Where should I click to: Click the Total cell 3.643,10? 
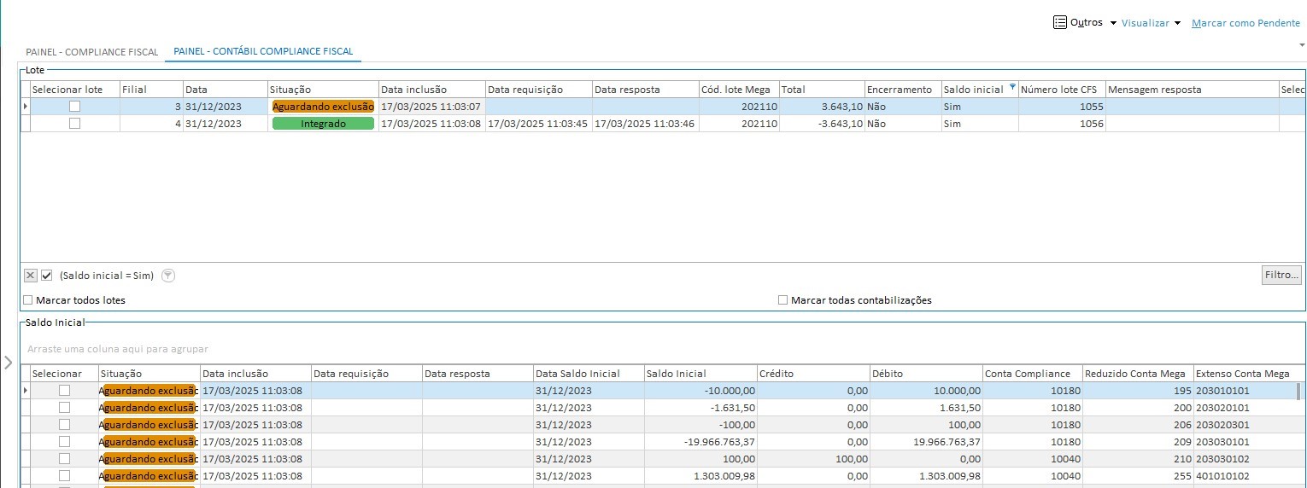point(822,107)
